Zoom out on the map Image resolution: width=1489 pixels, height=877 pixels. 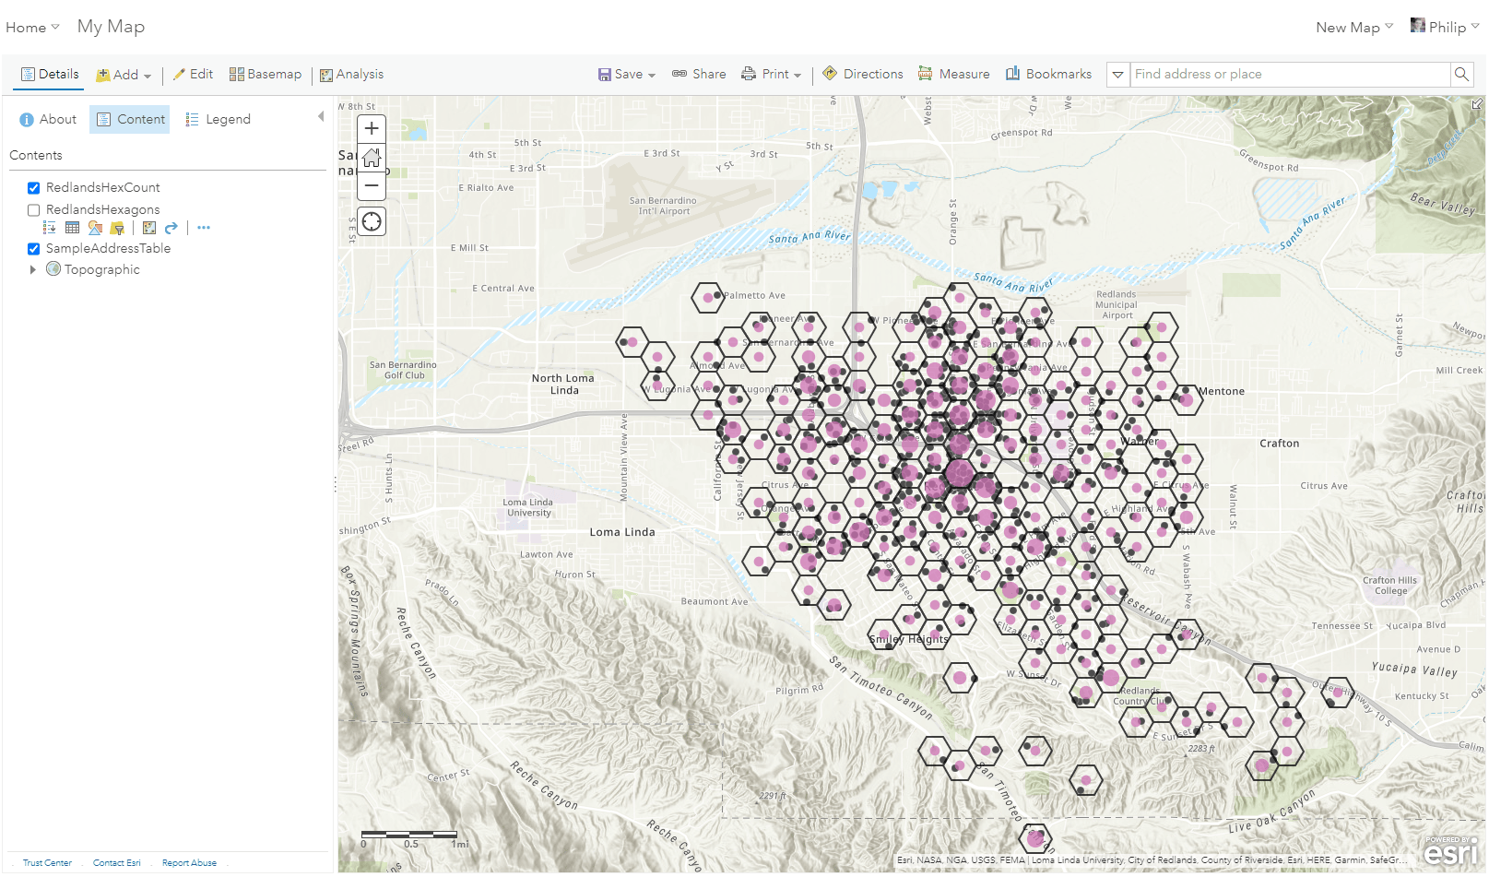tap(372, 185)
